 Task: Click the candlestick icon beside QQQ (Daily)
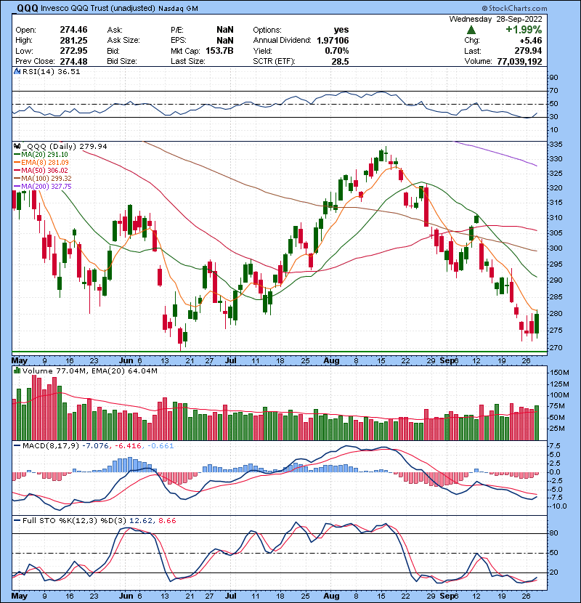(17, 146)
